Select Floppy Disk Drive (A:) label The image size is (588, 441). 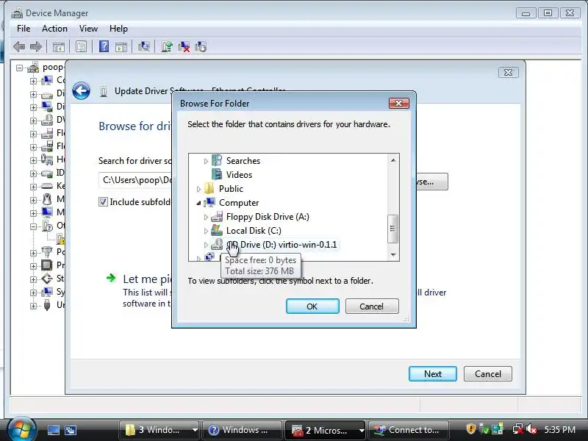[x=268, y=216]
